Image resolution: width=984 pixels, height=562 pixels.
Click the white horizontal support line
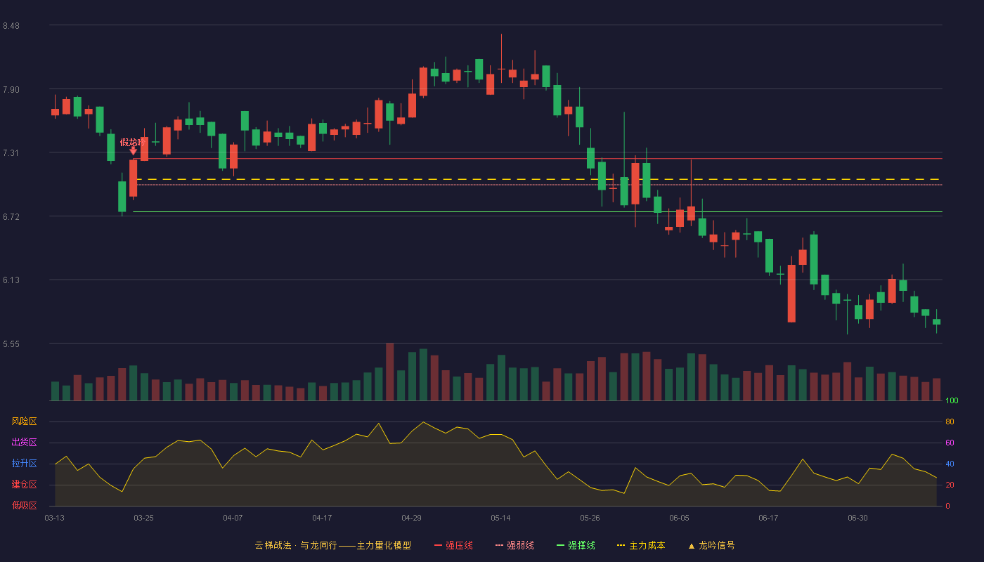pyautogui.click(x=538, y=211)
